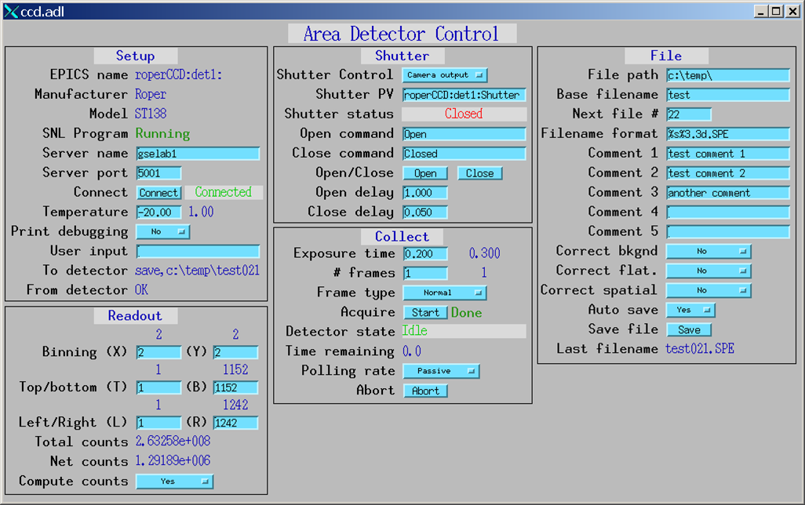Click the Exposure time input field

425,254
